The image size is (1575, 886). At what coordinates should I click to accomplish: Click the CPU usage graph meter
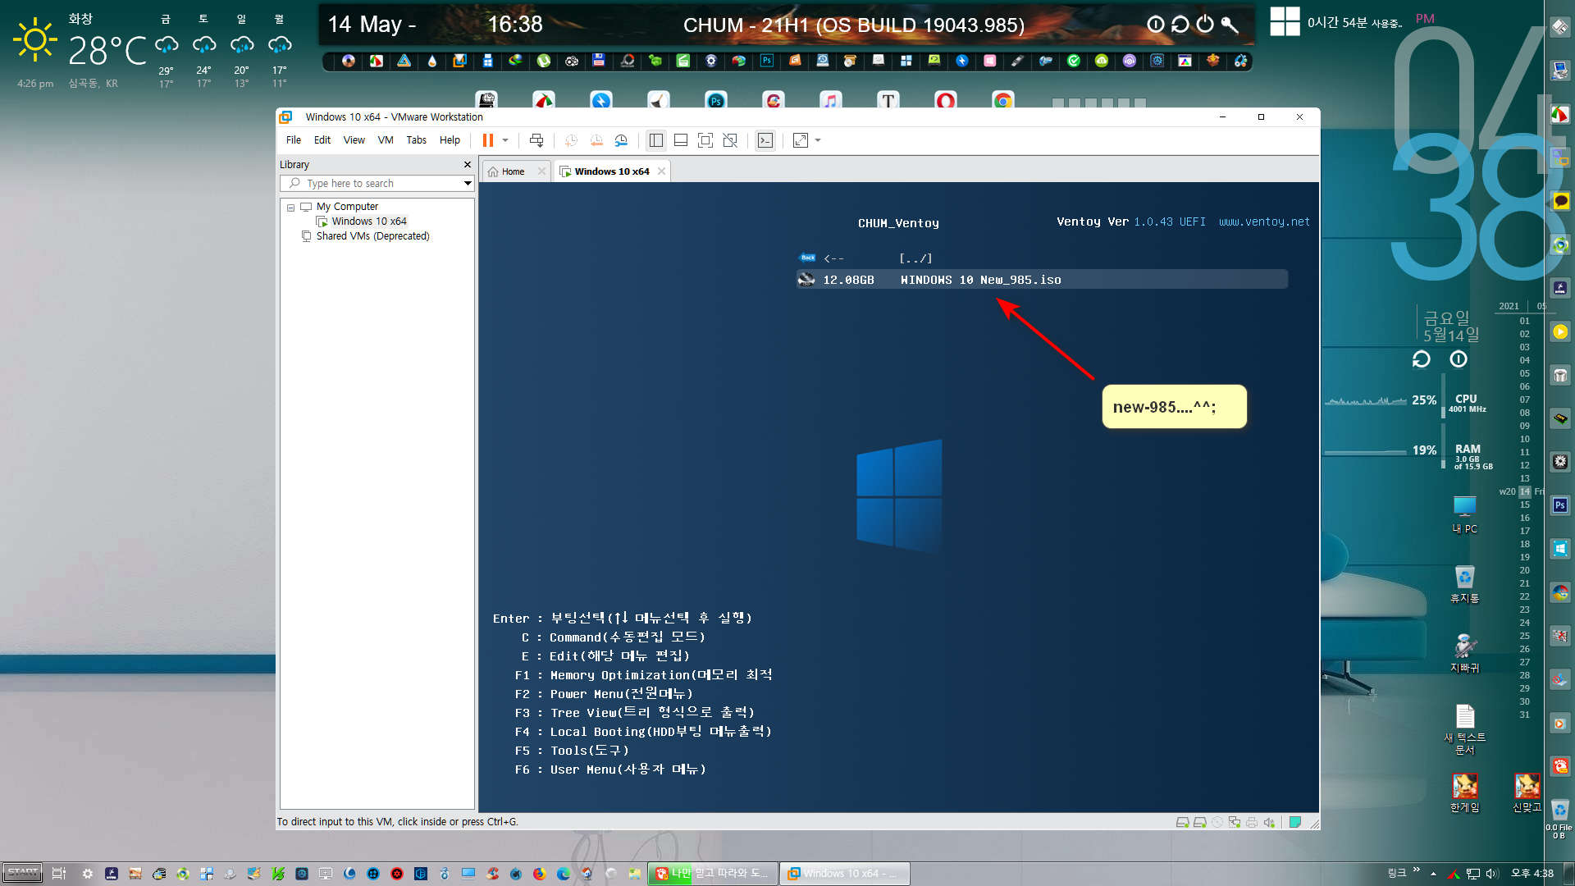(x=1365, y=401)
